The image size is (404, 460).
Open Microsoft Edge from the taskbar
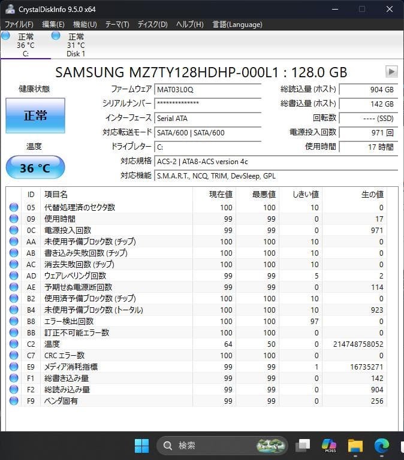click(382, 446)
